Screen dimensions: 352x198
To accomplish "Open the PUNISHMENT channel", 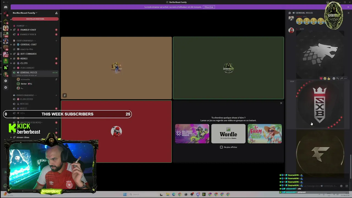I will click(x=35, y=68).
